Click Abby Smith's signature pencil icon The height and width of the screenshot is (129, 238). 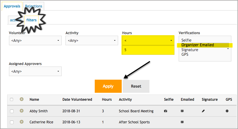click(x=203, y=111)
